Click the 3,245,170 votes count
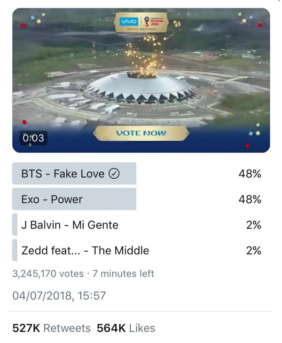This screenshot has width=282, height=343. 48,273
